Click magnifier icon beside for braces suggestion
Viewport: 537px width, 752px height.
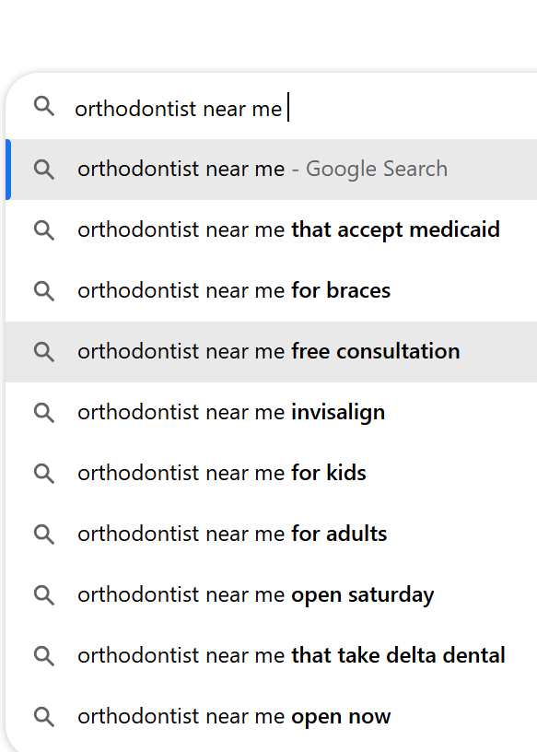(44, 291)
